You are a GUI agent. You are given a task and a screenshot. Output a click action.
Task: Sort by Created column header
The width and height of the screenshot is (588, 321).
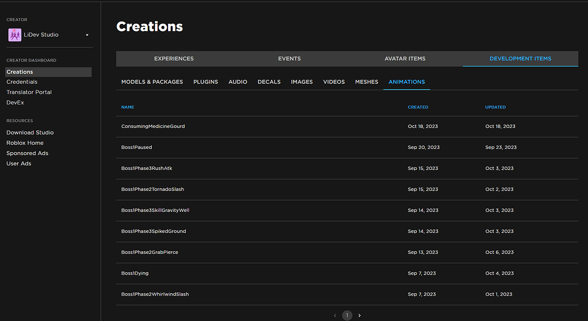[418, 107]
